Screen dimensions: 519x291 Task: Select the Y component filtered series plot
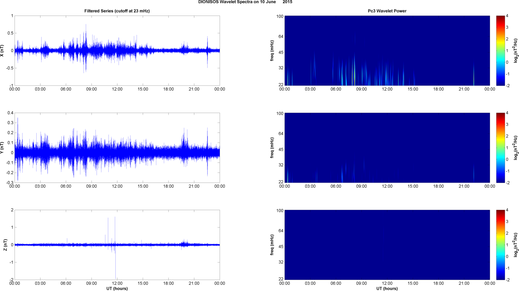pos(117,148)
